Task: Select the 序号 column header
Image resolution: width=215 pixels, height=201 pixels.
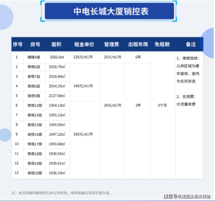Action: (17, 44)
